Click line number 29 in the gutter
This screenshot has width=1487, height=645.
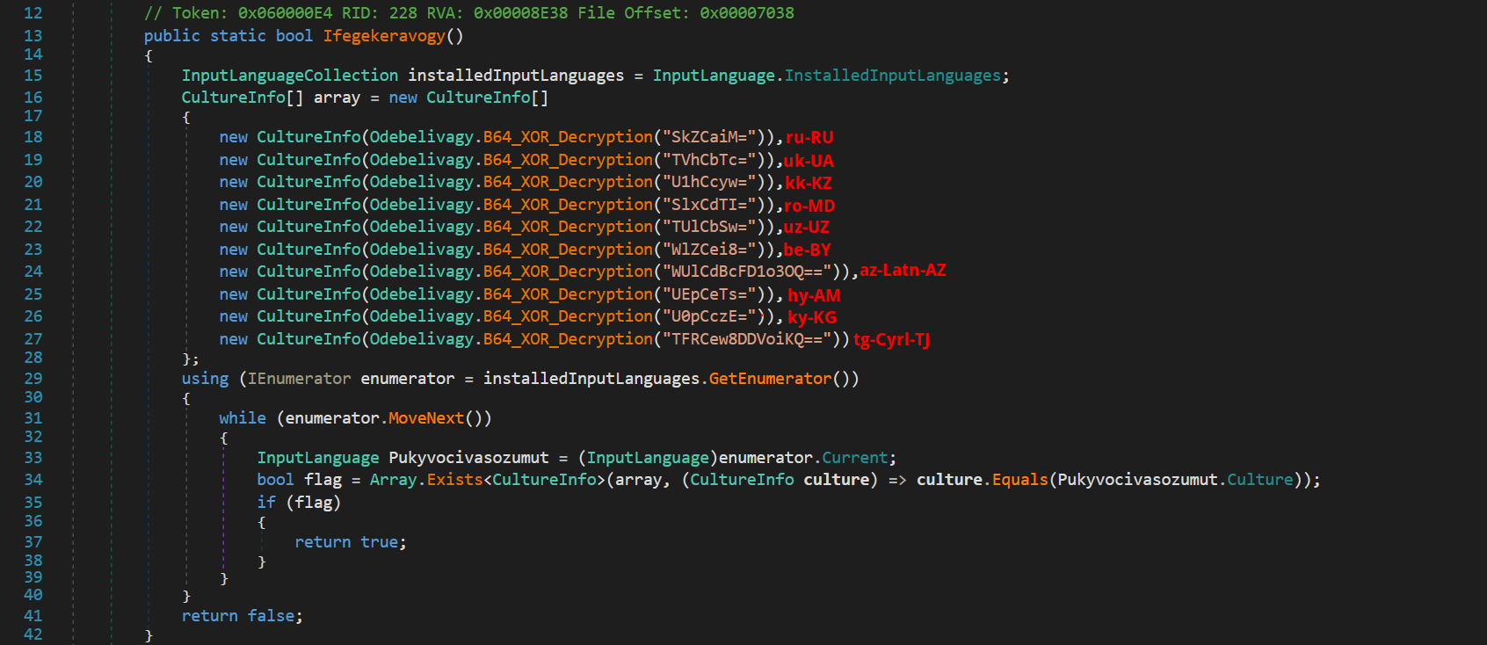pos(33,379)
